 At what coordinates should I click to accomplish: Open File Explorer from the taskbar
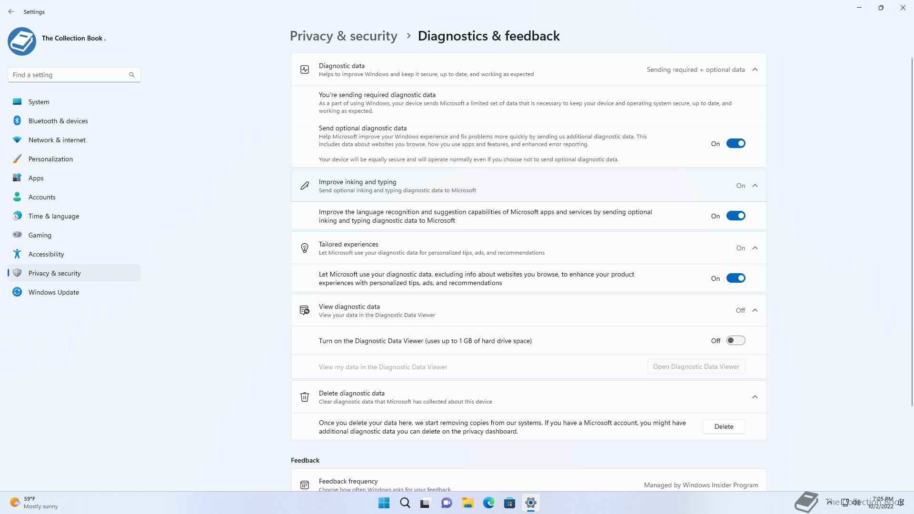click(467, 503)
